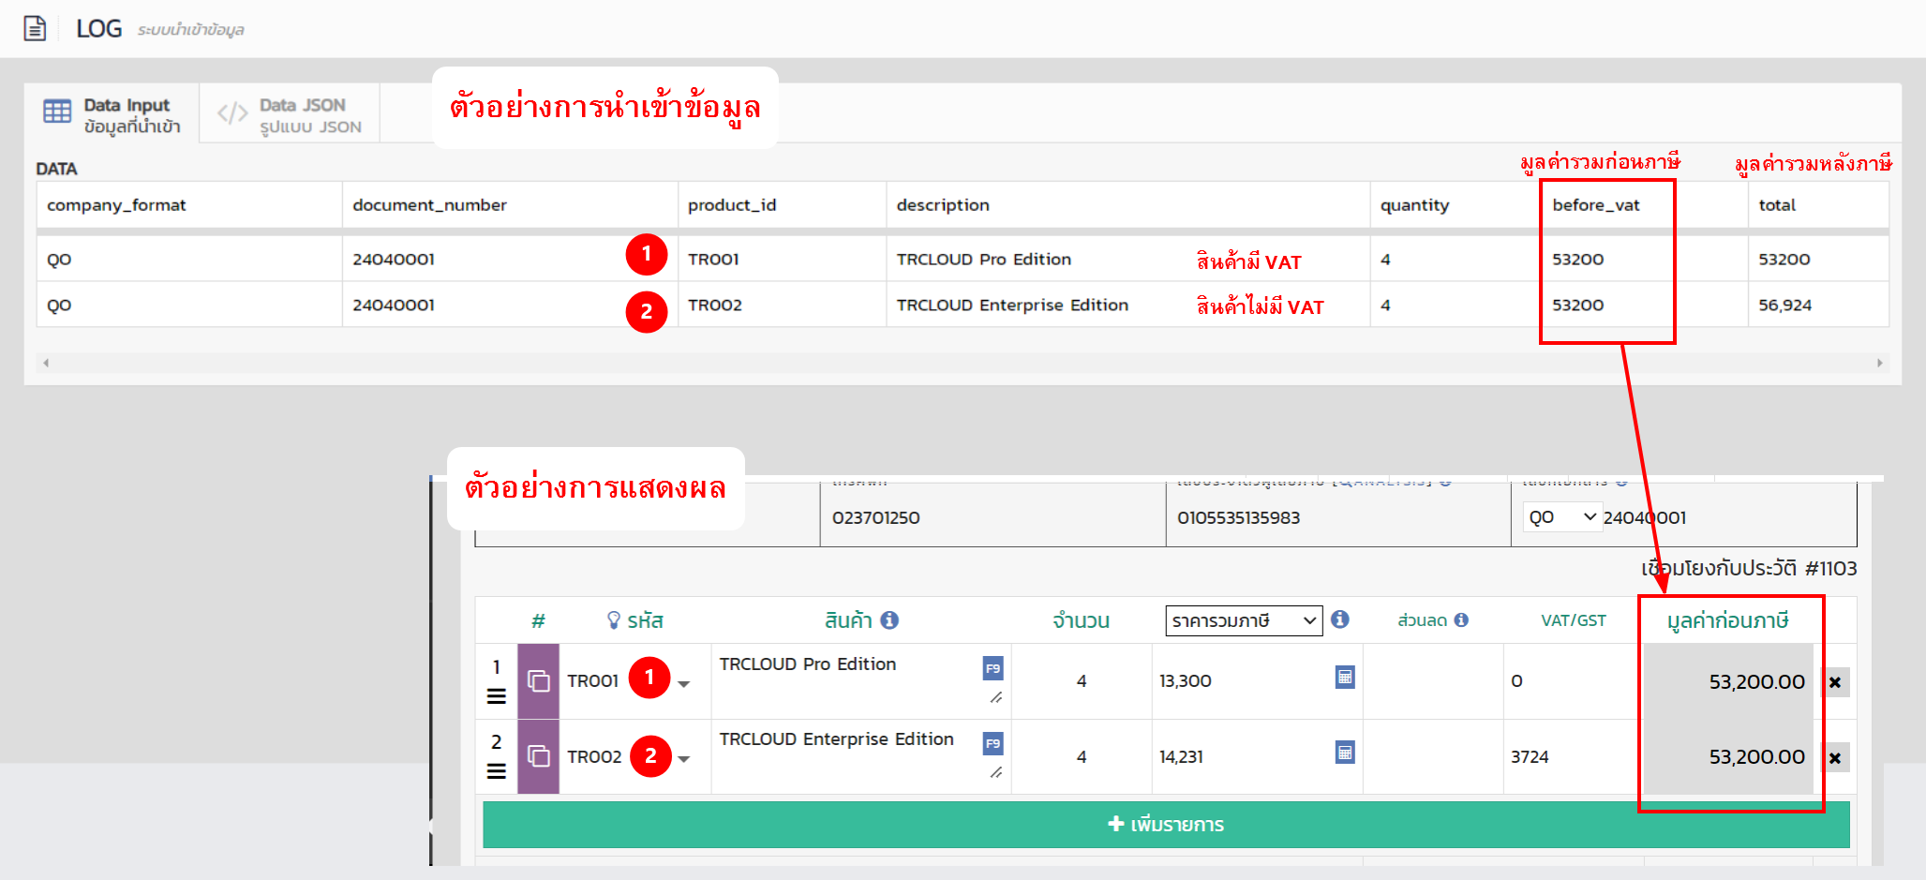Select the total cell showing 56,924
Screen dimensions: 1926x880
coord(1818,306)
